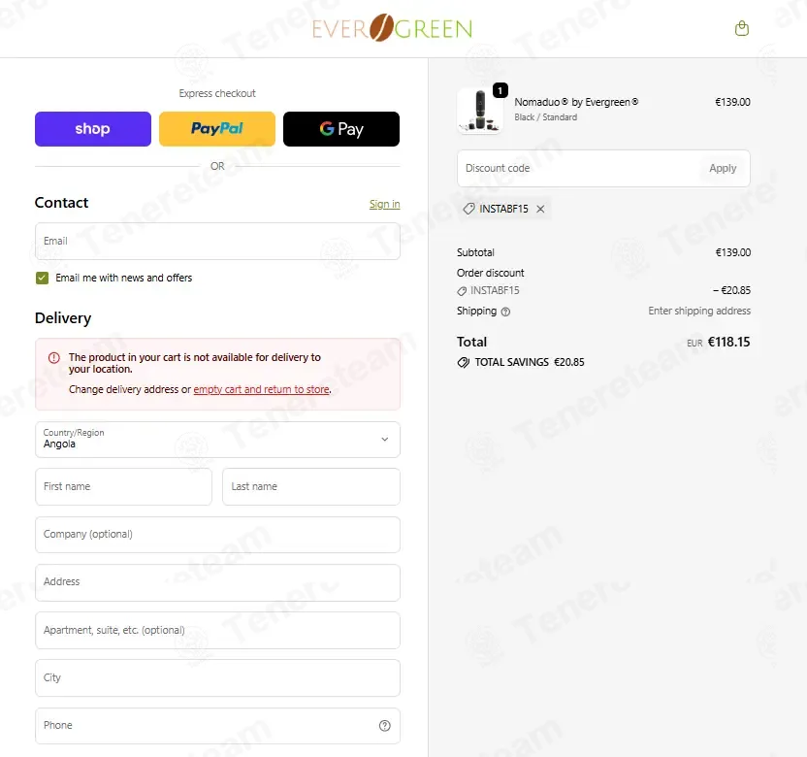Image resolution: width=807 pixels, height=757 pixels.
Task: Focus the Discount code input field
Action: tap(579, 169)
